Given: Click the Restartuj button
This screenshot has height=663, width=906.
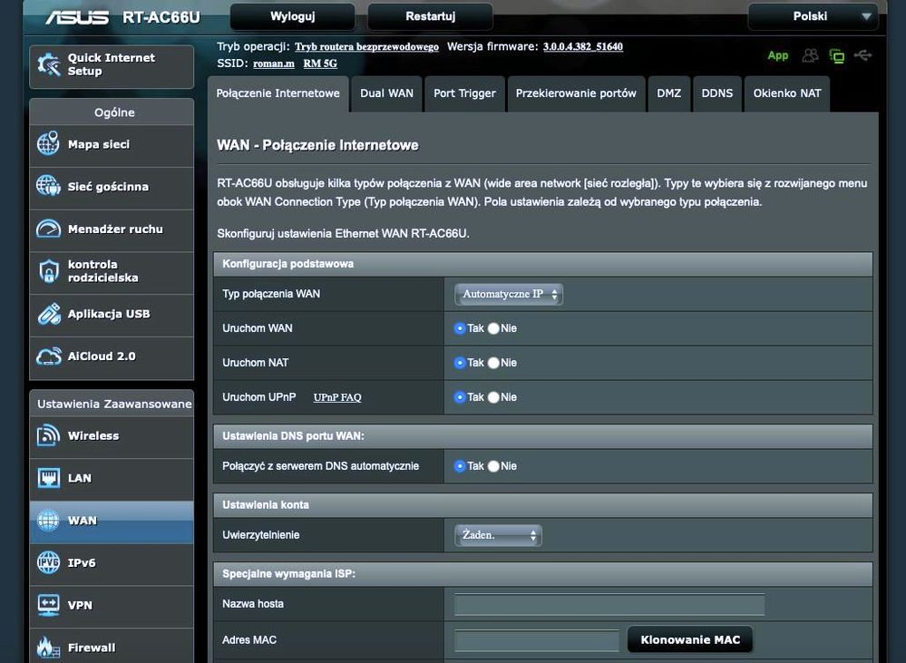Looking at the screenshot, I should pos(431,16).
